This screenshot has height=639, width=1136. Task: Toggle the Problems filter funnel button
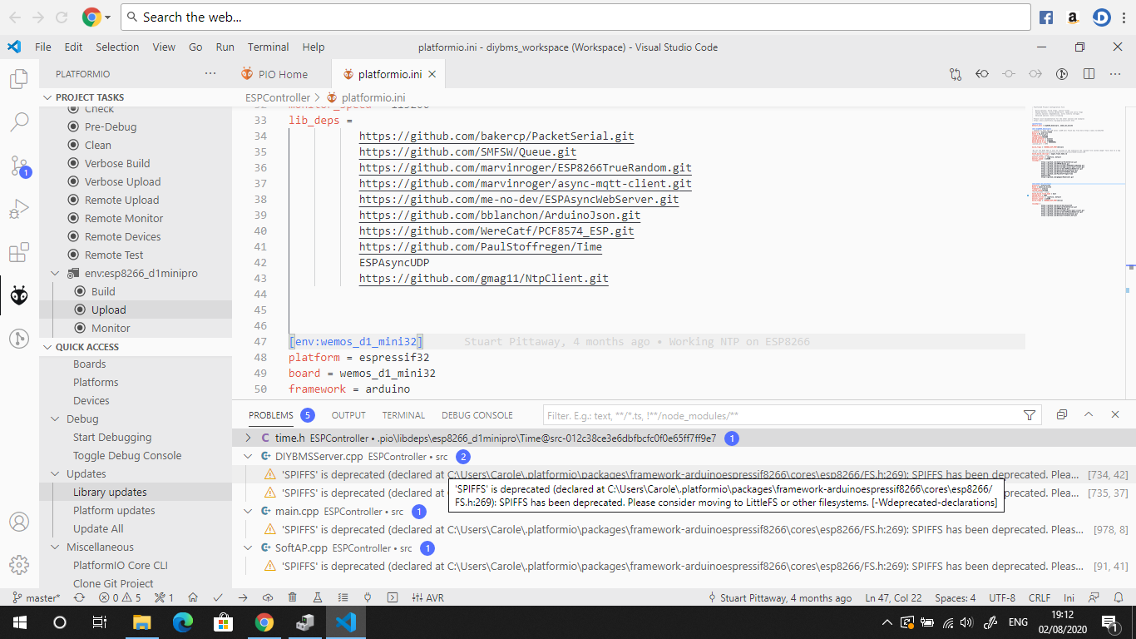(1029, 415)
